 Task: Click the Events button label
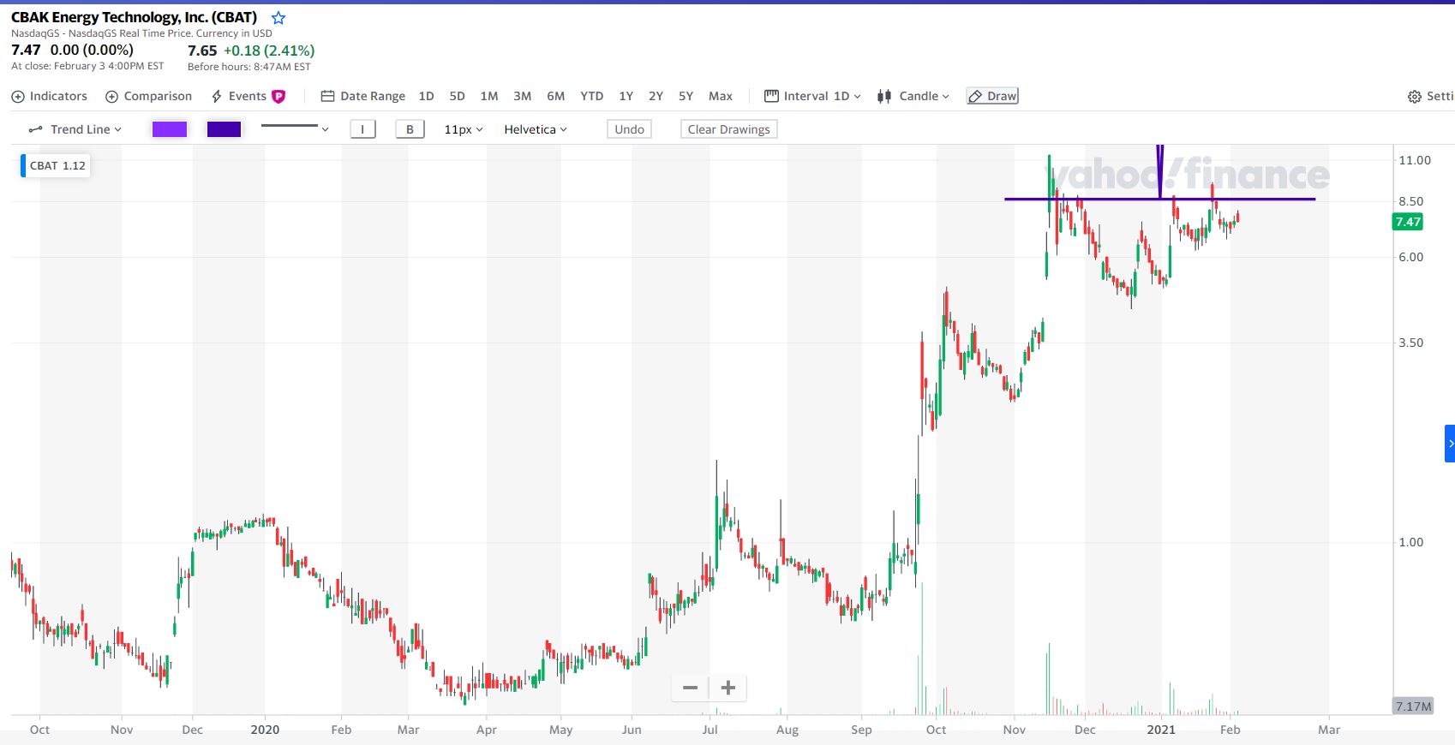(x=248, y=96)
